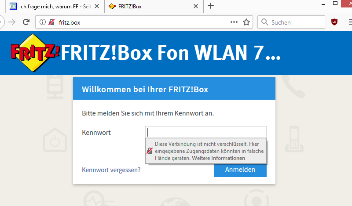
Task: Bookmark this page with the star icon
Action: click(246, 22)
